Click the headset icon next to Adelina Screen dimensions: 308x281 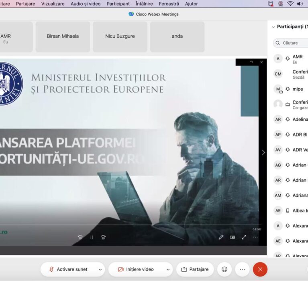(x=288, y=119)
